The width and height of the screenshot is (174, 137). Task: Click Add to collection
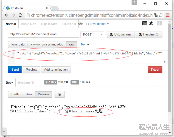point(56,70)
